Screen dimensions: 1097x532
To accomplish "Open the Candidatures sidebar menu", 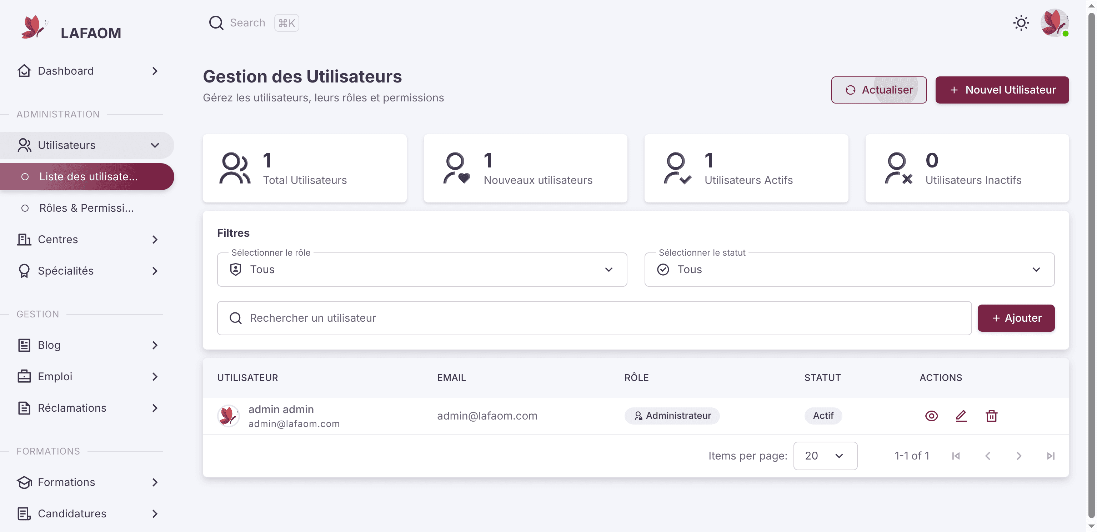I will click(87, 514).
